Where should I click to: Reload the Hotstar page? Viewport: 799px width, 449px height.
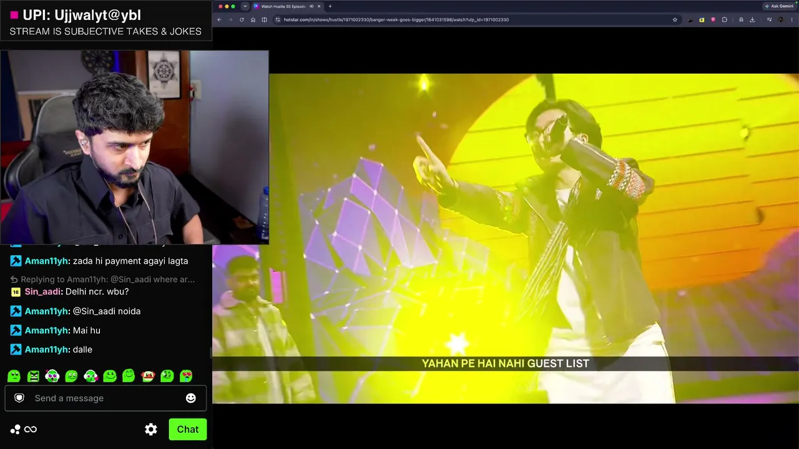click(x=242, y=19)
